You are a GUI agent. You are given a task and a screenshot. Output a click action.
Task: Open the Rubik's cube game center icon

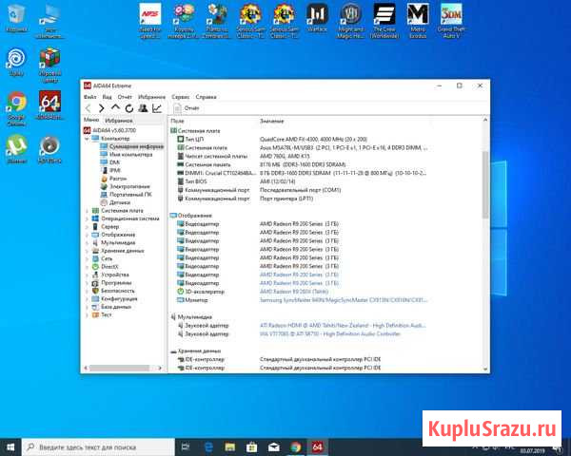click(x=50, y=65)
